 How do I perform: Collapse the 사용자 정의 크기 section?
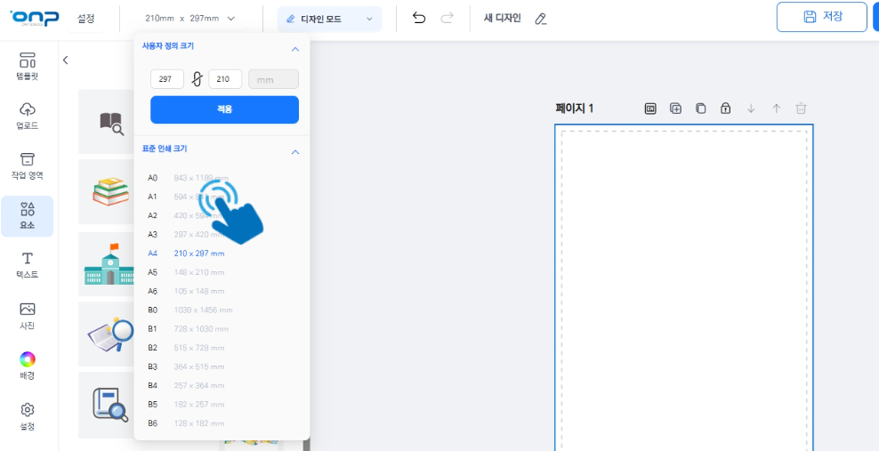(x=295, y=49)
